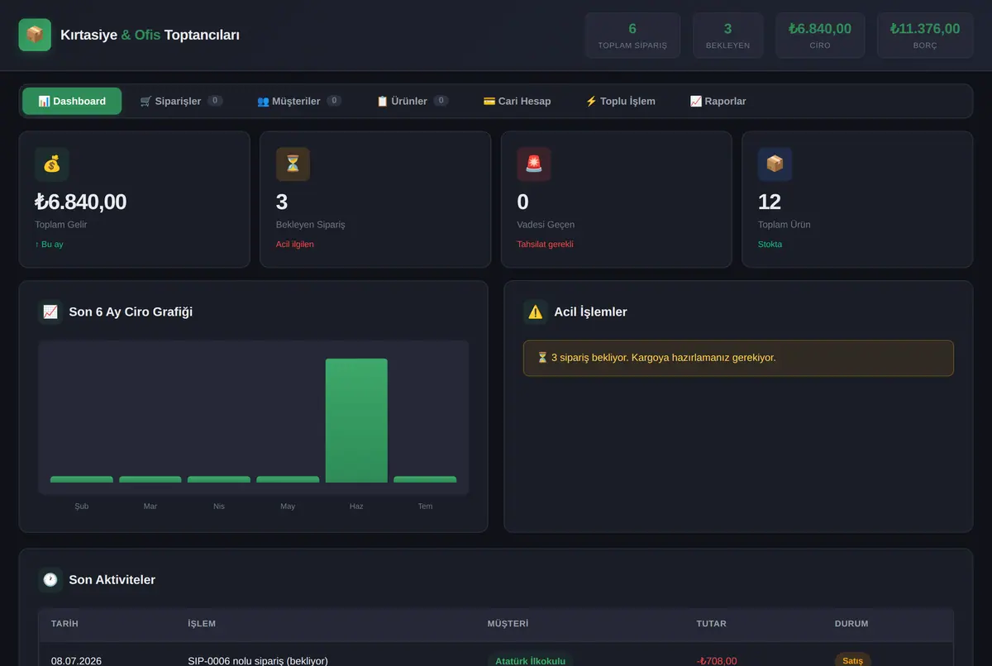Click the May bar in the revenue chart

tap(288, 479)
